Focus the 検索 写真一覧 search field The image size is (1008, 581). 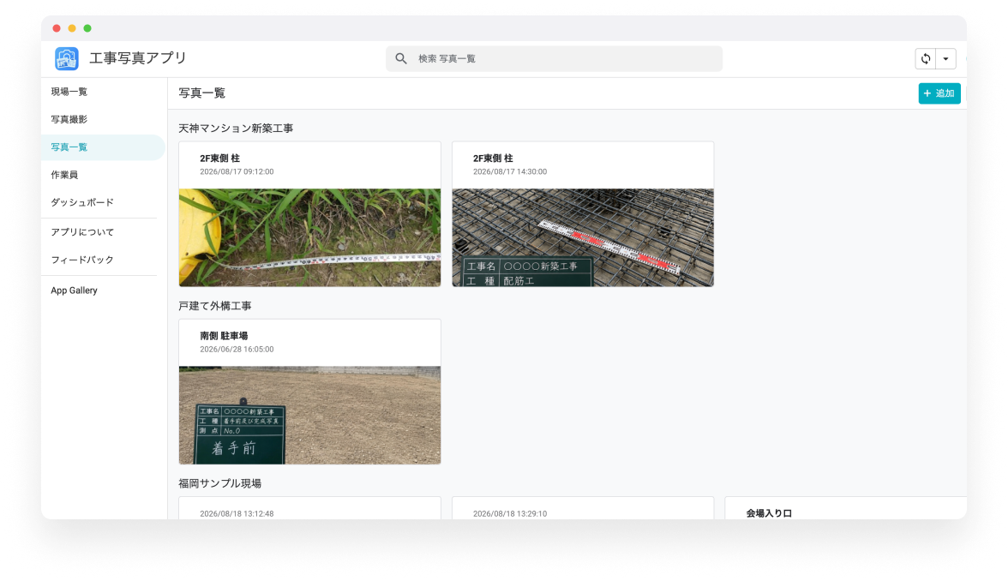coord(554,58)
